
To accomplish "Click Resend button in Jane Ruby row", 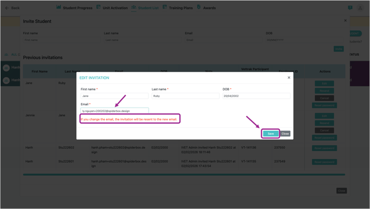I will pos(324,91).
